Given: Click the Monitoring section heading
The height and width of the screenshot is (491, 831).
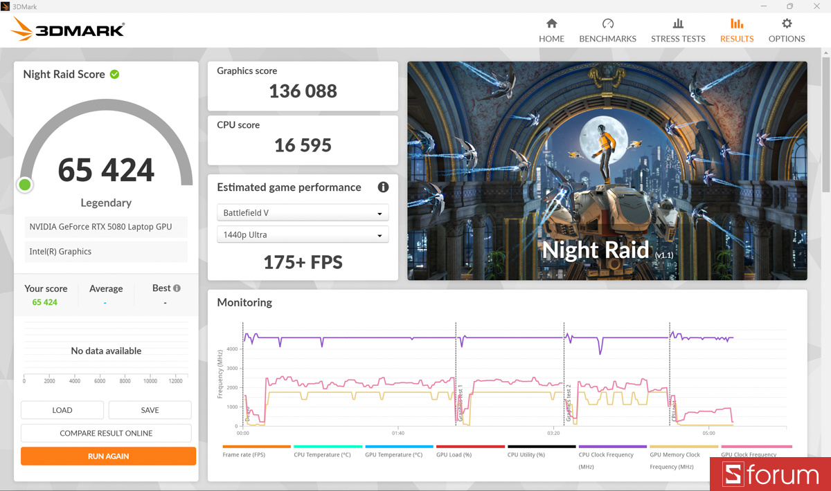Looking at the screenshot, I should pyautogui.click(x=244, y=302).
